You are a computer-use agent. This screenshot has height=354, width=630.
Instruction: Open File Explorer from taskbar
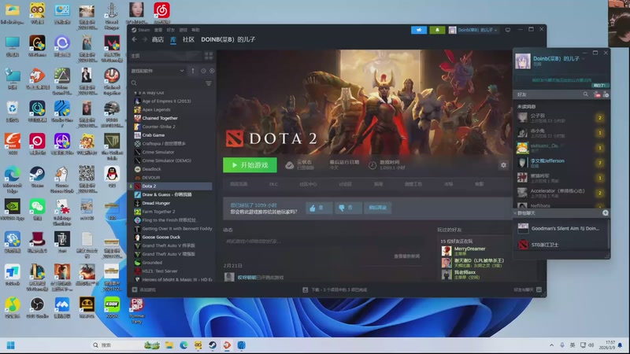[169, 345]
